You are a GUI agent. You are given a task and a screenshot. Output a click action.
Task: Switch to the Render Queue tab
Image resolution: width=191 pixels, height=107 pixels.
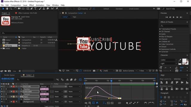[9, 75]
